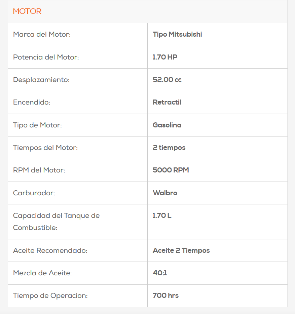This screenshot has height=314, width=295.
Task: Click the MOTOR section header
Action: point(27,11)
